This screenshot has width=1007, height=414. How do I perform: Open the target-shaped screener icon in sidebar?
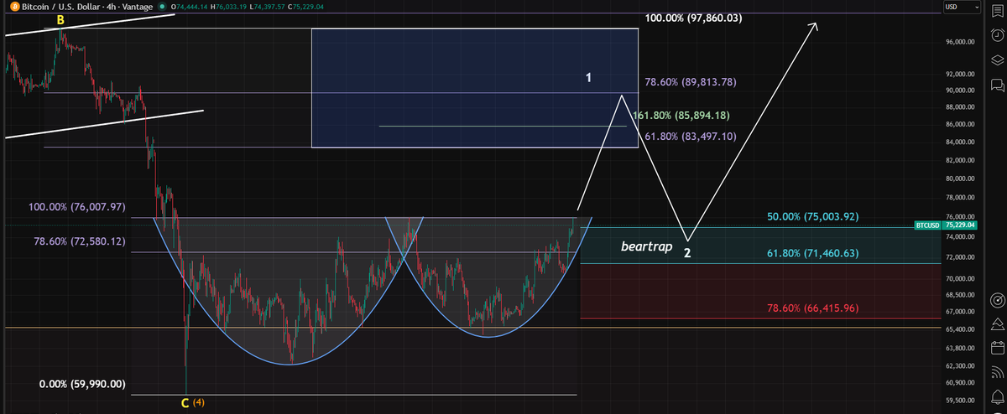pyautogui.click(x=997, y=299)
